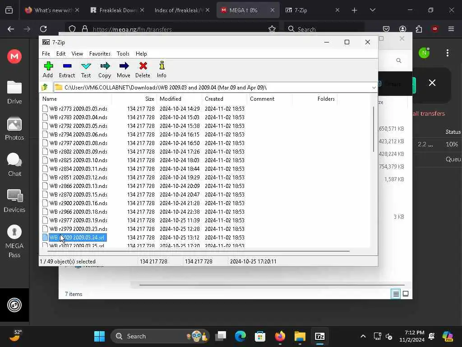Go back in Firefox history
Screen dimensions: 462x347
click(x=11, y=29)
